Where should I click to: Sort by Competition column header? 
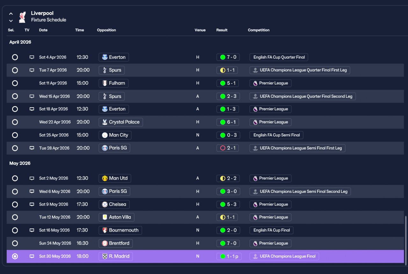click(x=259, y=30)
